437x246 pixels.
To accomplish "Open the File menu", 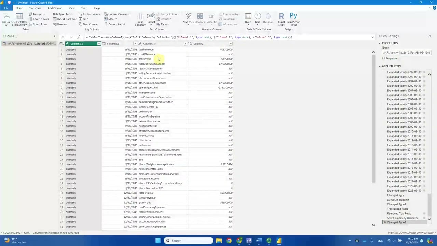I will 6,8.
